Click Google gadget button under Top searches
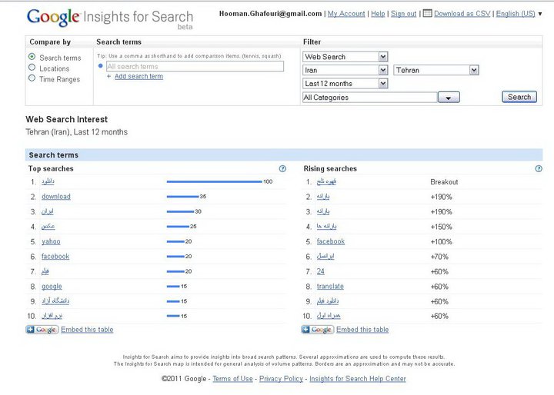Screen dimensions: 554x395 pyautogui.click(x=42, y=330)
